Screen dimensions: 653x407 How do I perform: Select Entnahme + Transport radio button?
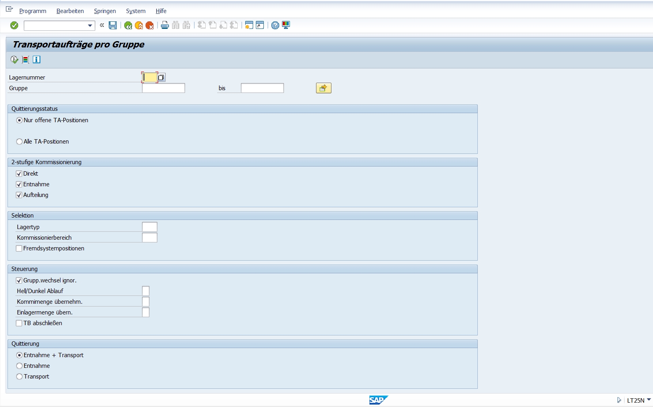[x=19, y=355]
